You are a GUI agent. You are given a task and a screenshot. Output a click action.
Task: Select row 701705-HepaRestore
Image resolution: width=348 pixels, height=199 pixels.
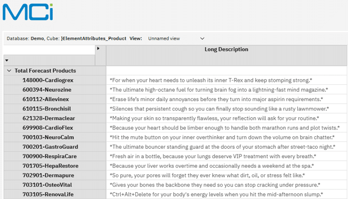click(x=55, y=166)
